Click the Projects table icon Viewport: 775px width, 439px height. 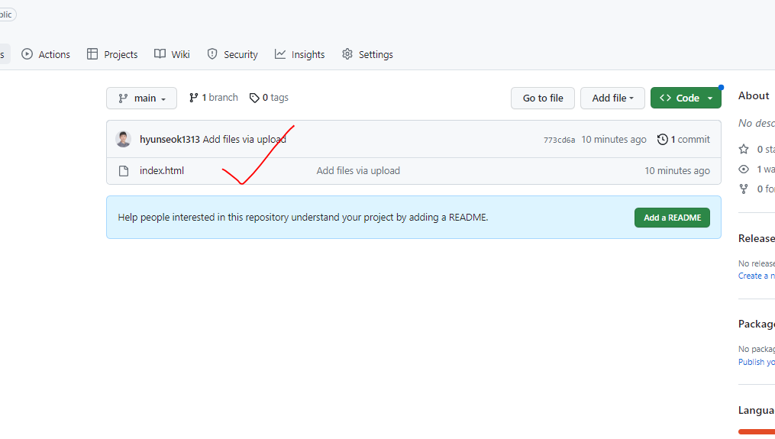click(x=92, y=54)
